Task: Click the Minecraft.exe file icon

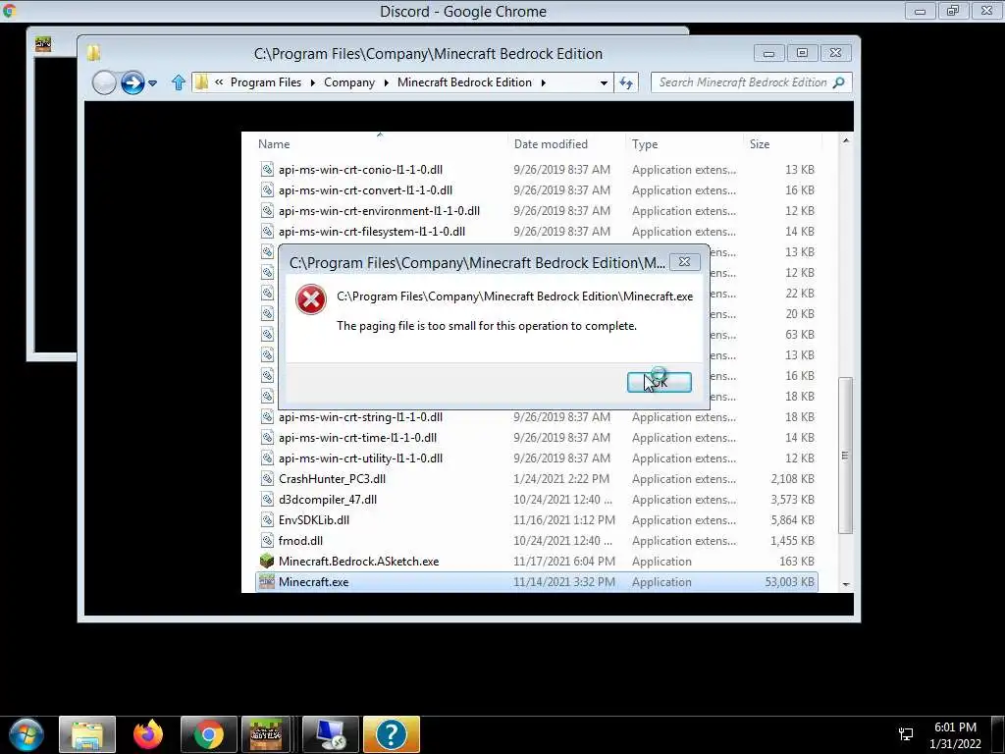Action: tap(267, 581)
